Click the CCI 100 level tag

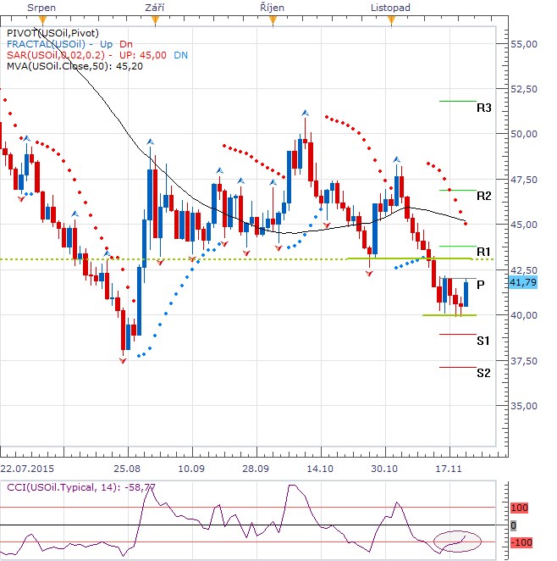pyautogui.click(x=519, y=508)
